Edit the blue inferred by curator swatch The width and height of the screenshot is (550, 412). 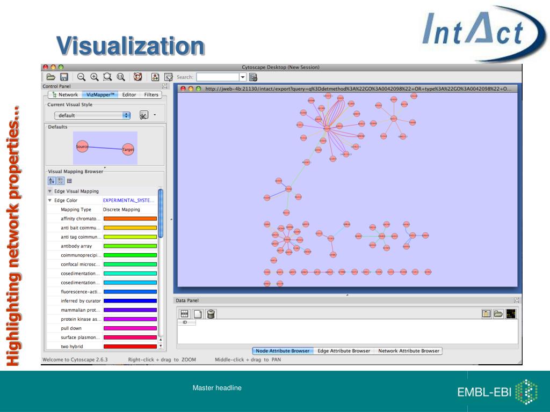(130, 301)
